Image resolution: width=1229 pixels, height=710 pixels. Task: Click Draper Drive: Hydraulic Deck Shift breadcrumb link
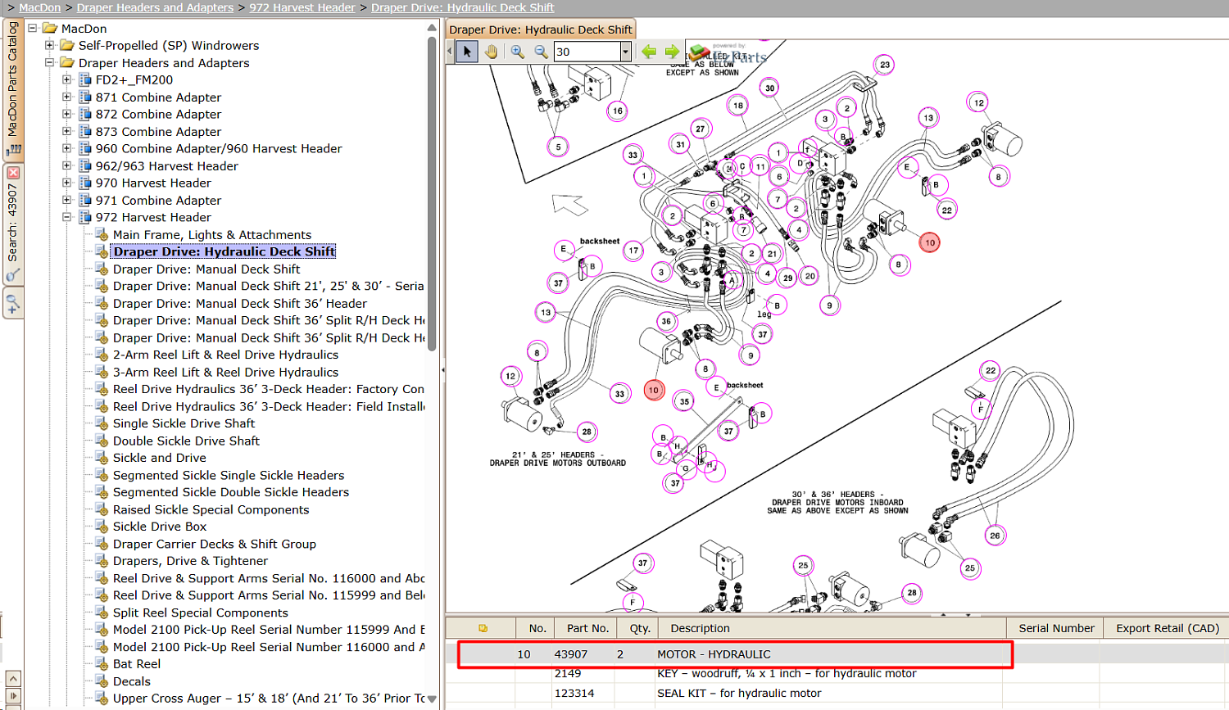point(463,7)
